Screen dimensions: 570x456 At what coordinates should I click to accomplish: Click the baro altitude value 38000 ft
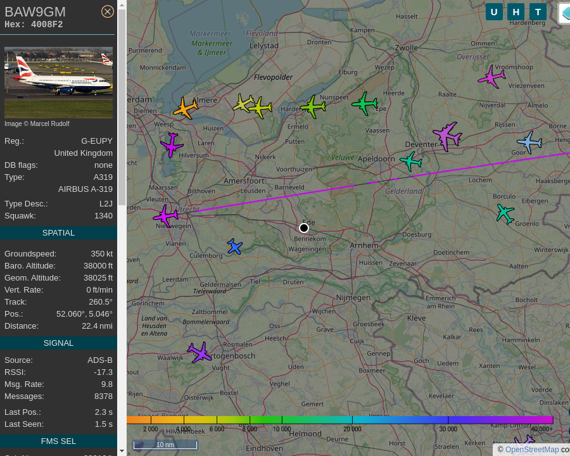98,266
